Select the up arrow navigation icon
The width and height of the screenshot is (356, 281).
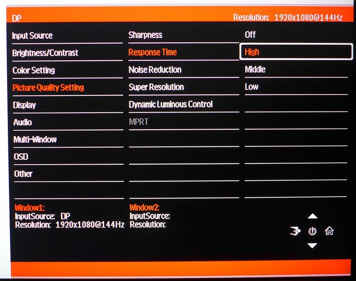tap(312, 216)
